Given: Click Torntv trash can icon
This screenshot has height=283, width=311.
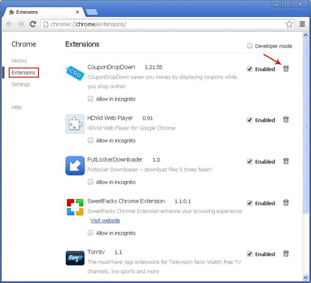Looking at the screenshot, I should click(x=286, y=253).
